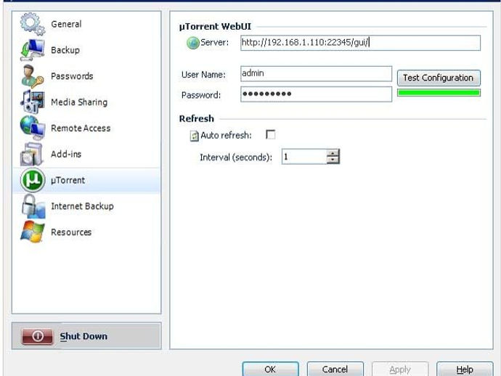This screenshot has width=501, height=376.
Task: Confirm settings with the OK button
Action: click(270, 369)
